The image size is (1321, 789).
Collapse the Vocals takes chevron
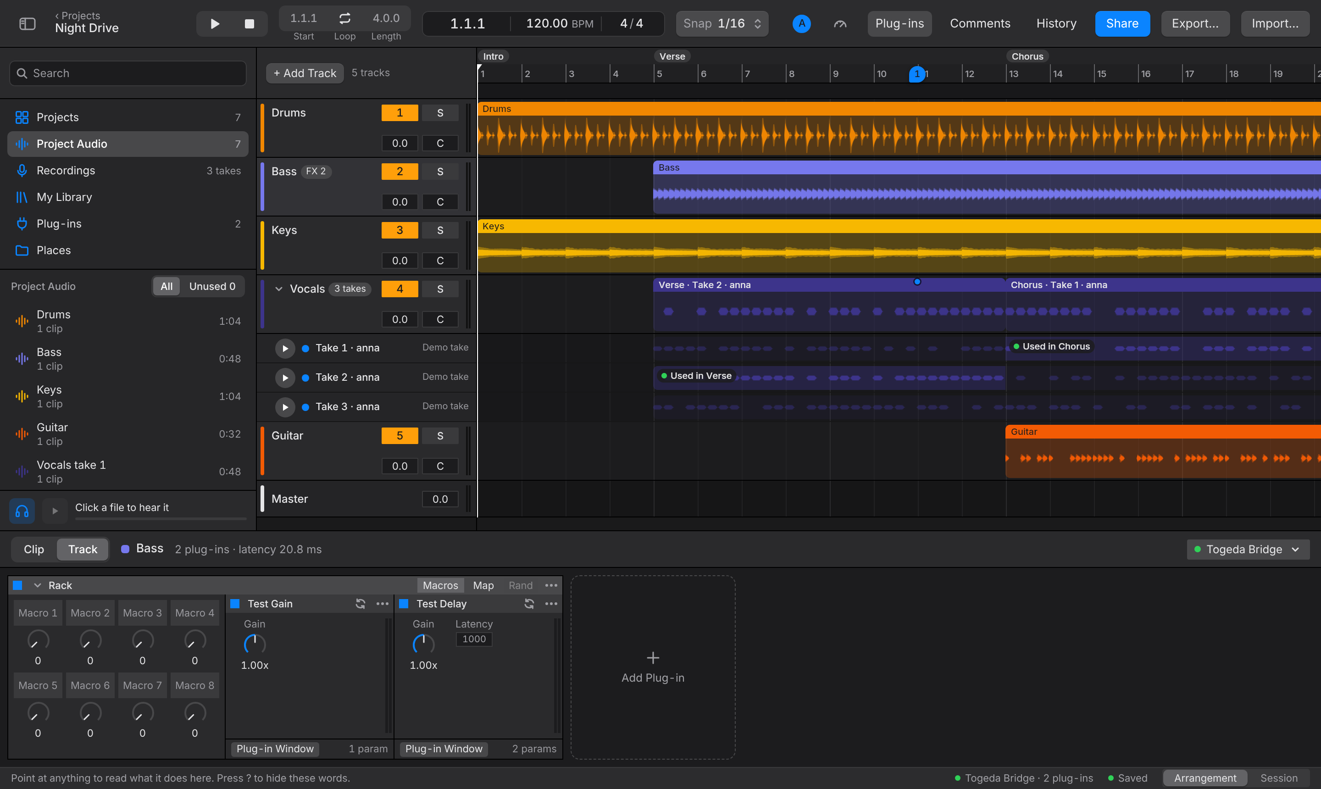point(278,289)
